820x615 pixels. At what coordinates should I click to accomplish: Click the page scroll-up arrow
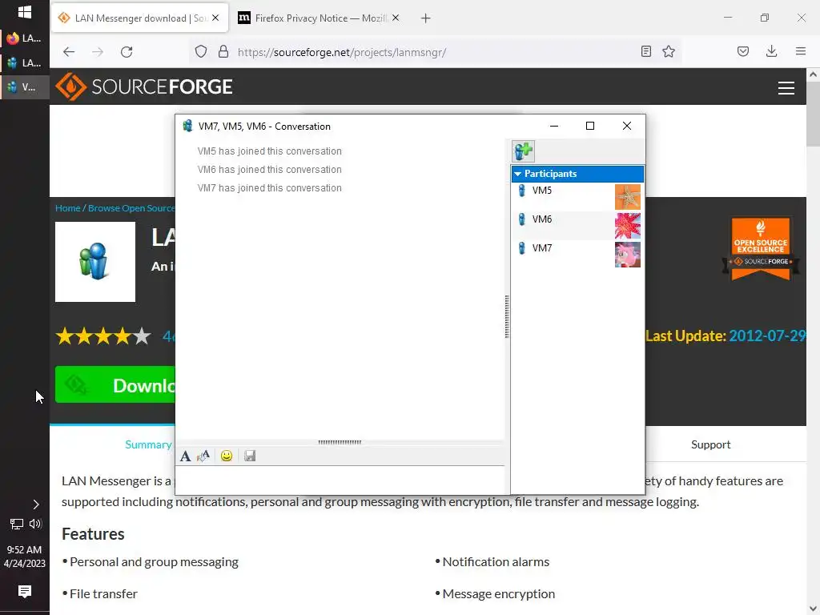[813, 74]
